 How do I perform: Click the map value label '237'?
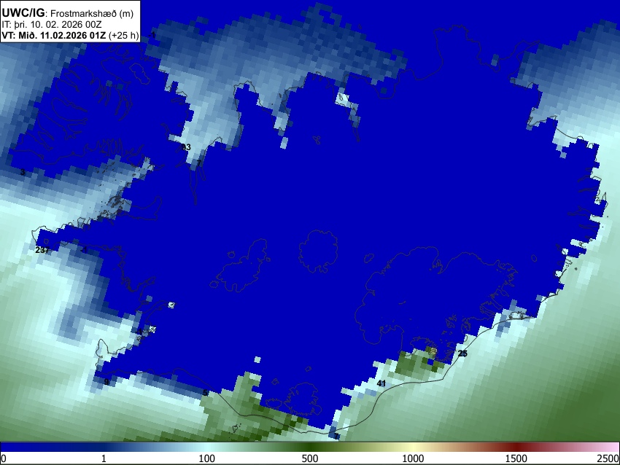coord(42,250)
